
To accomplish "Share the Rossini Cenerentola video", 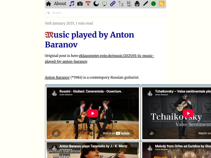I will coord(56,133).
